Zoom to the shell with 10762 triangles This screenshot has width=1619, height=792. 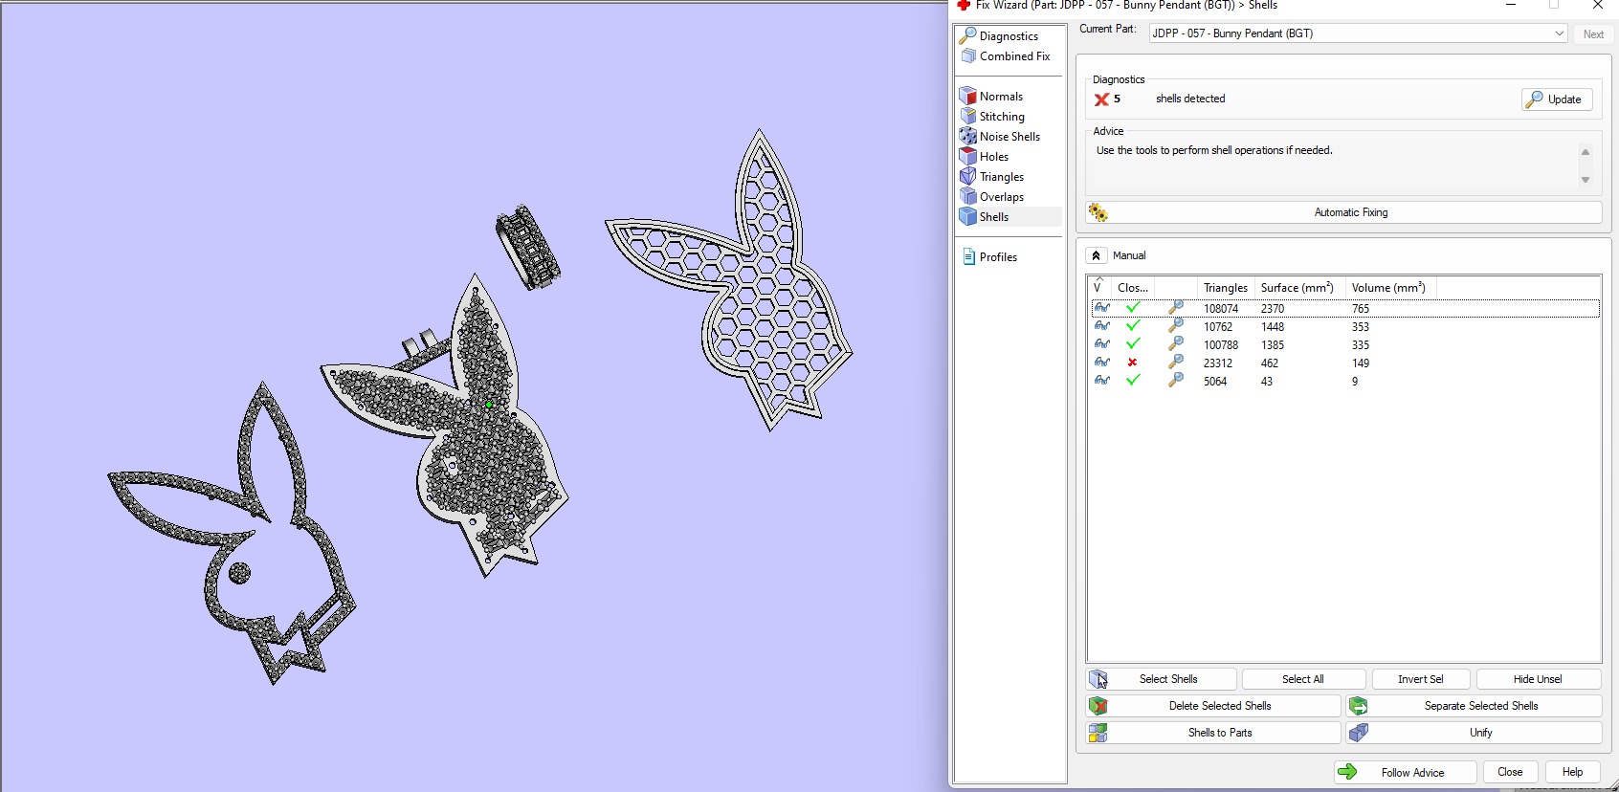tap(1176, 326)
